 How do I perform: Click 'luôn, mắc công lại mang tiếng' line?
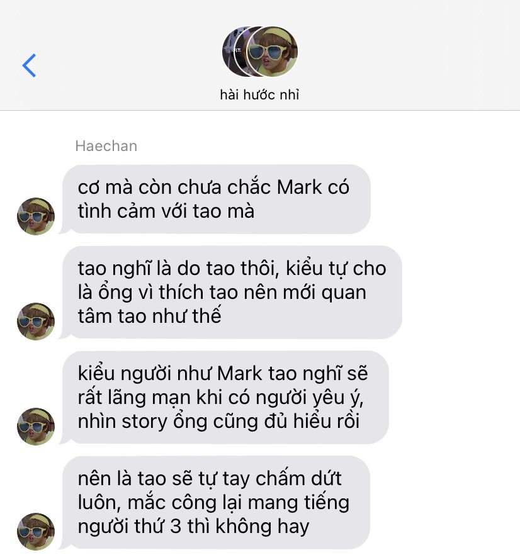[x=213, y=503]
